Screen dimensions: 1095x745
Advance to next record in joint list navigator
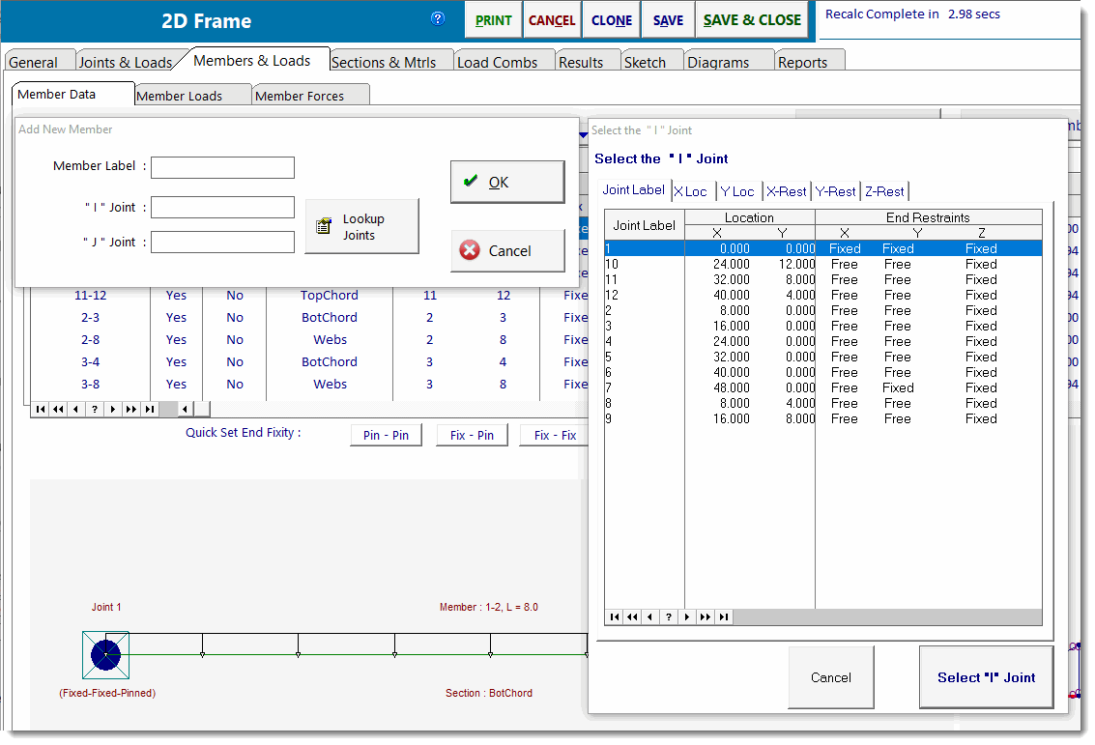point(687,617)
